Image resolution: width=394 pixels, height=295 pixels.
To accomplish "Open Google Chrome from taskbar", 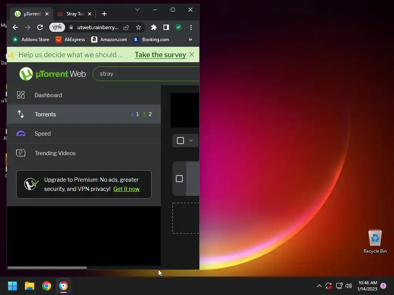I will (x=47, y=286).
